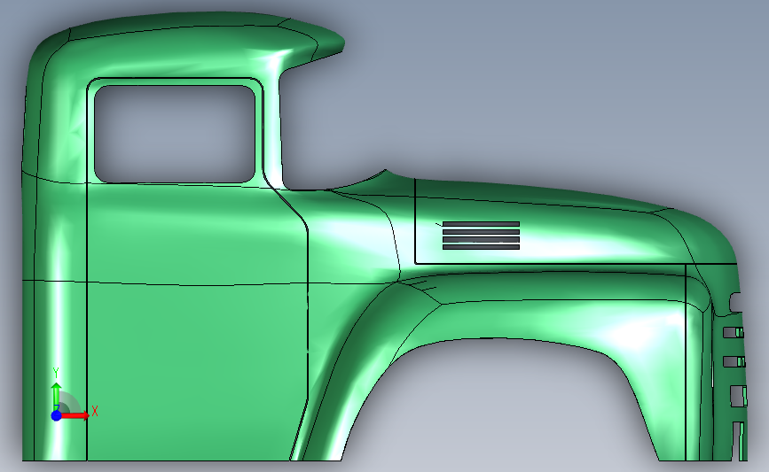Click the blue Z axis dot of the triad
Viewport: 769px width, 472px height.
point(57,415)
